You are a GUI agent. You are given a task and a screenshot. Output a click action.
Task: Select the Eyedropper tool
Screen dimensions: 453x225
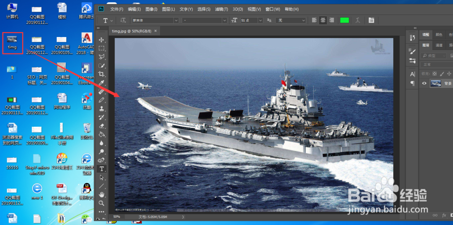[101, 83]
